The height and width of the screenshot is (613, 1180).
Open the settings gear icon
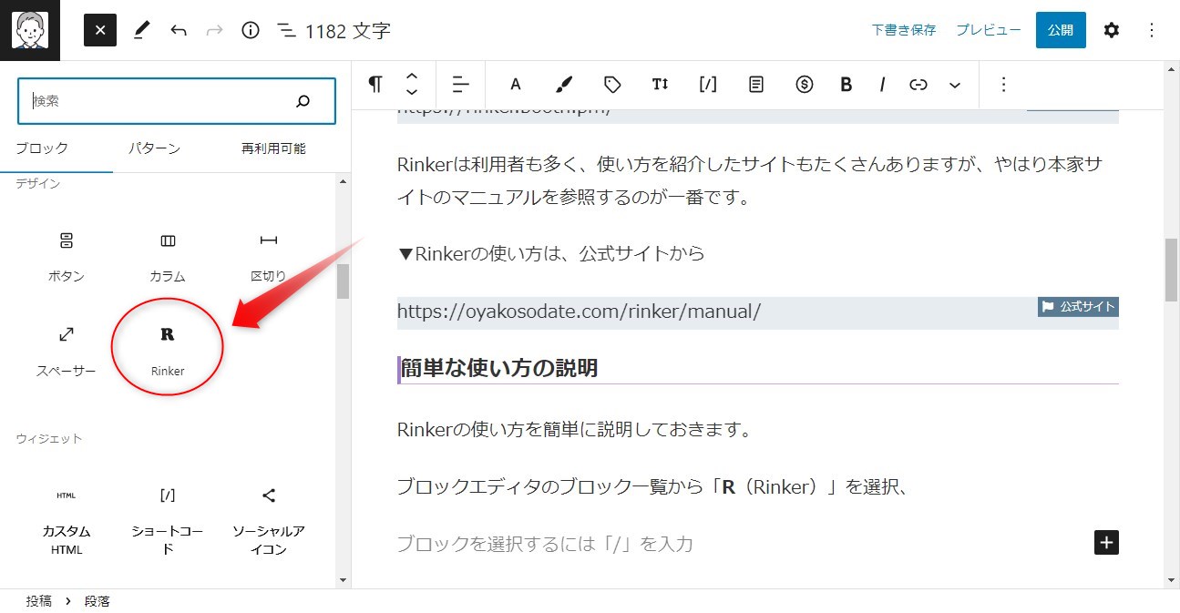point(1112,29)
